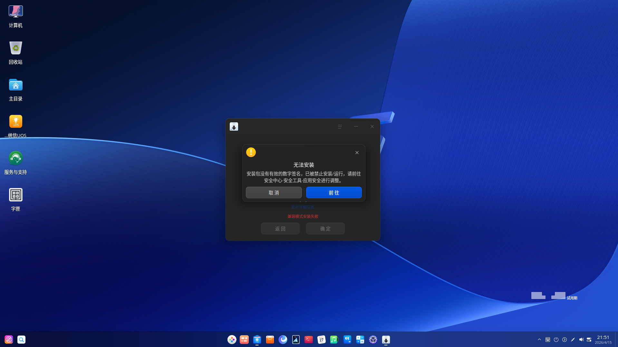This screenshot has height=347, width=618.
Task: Click the 确定 button in installer window
Action: (325, 229)
